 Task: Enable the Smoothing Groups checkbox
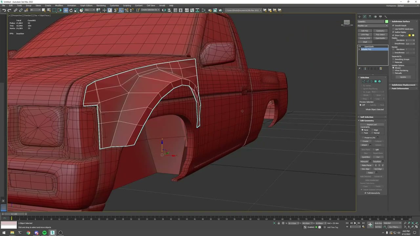[393, 59]
